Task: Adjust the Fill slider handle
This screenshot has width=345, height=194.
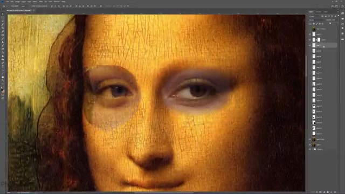Action: tap(330, 23)
